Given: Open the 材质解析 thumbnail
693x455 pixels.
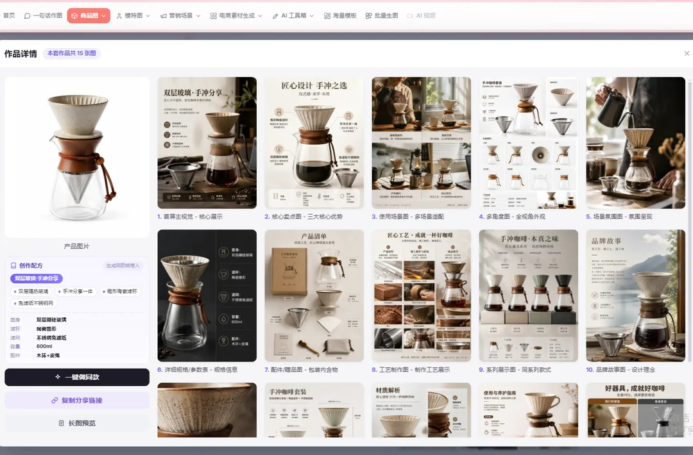Looking at the screenshot, I should click(x=421, y=410).
